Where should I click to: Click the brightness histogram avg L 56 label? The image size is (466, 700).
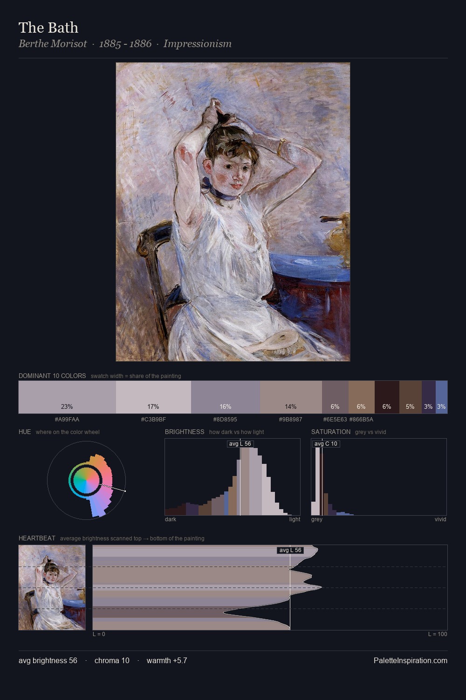(240, 444)
